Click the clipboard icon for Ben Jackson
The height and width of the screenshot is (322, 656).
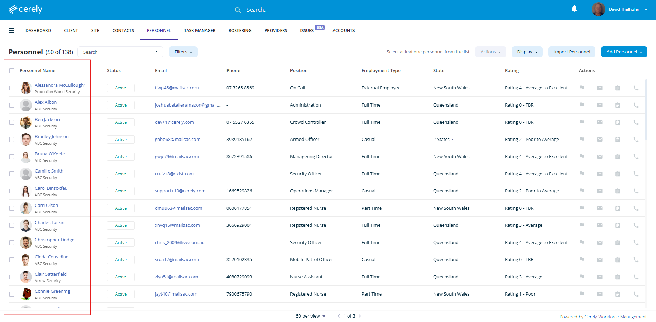coord(617,122)
